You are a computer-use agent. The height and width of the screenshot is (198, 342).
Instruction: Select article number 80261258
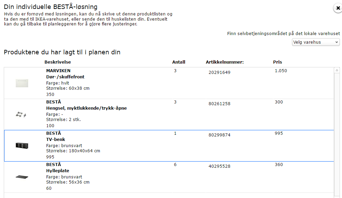[x=220, y=104]
